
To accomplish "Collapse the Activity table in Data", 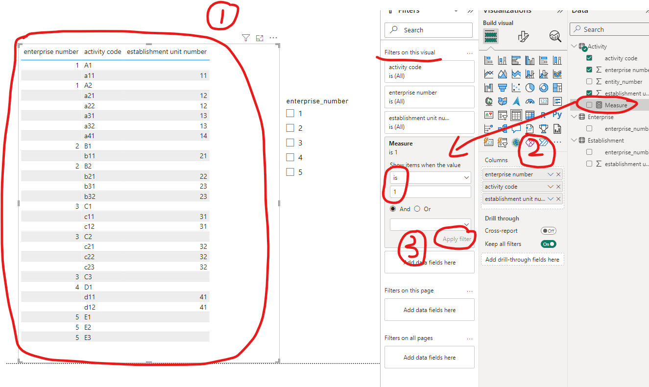I will click(x=574, y=46).
